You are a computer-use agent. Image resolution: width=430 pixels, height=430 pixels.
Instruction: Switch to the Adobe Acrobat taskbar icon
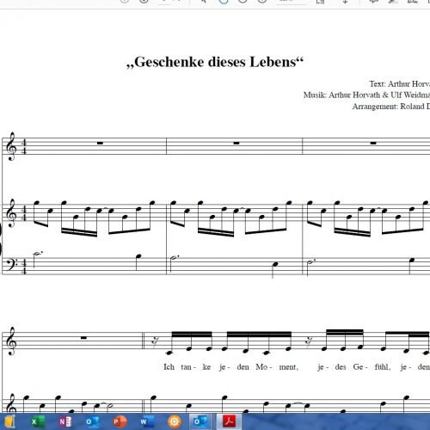pyautogui.click(x=229, y=421)
